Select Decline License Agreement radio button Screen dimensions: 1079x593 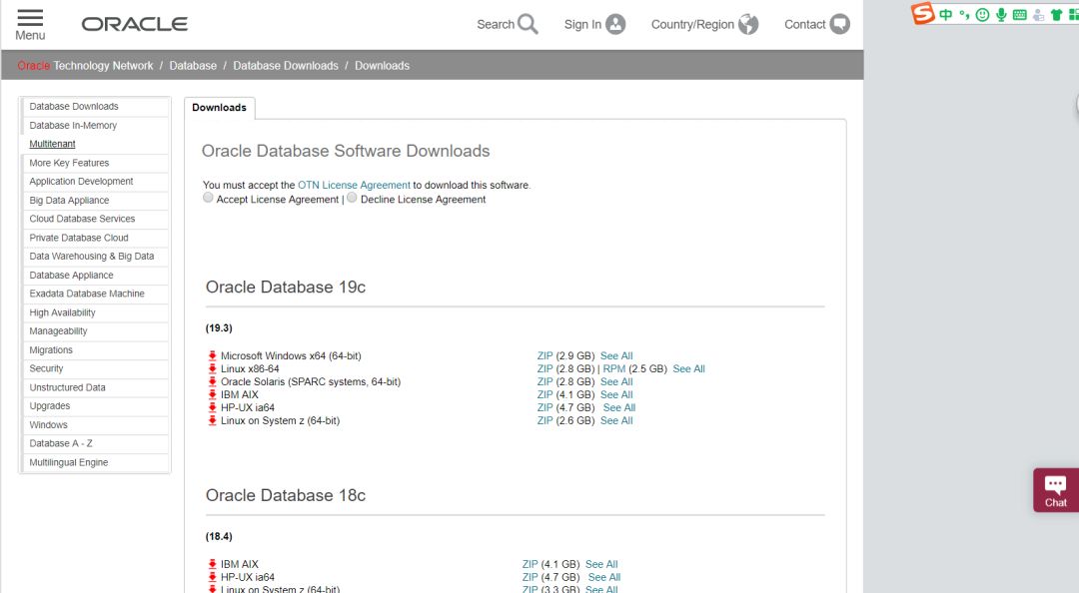coord(352,198)
